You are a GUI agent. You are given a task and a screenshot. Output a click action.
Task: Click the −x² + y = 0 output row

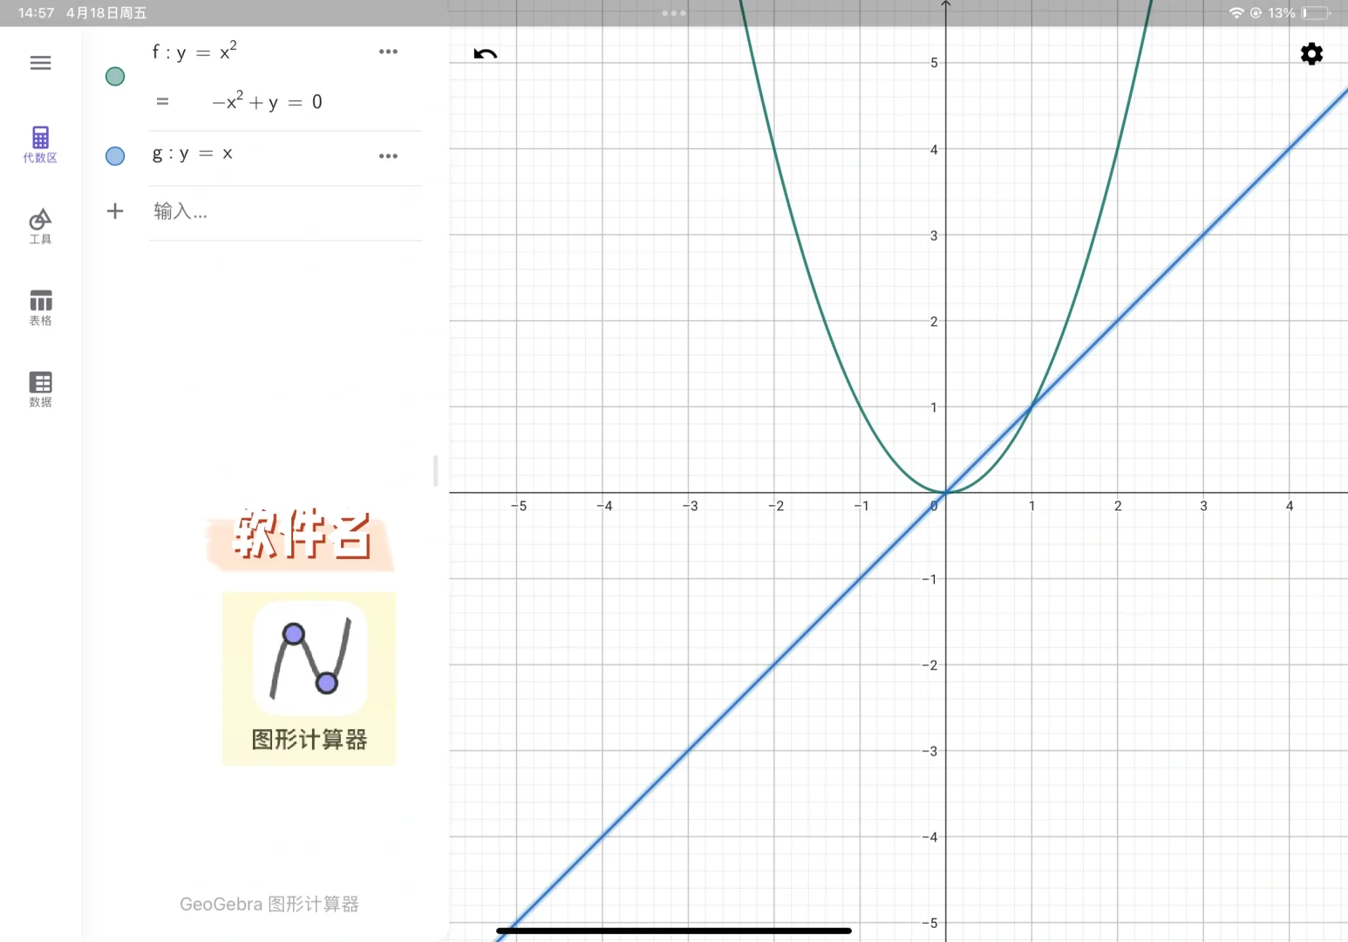[x=267, y=102]
